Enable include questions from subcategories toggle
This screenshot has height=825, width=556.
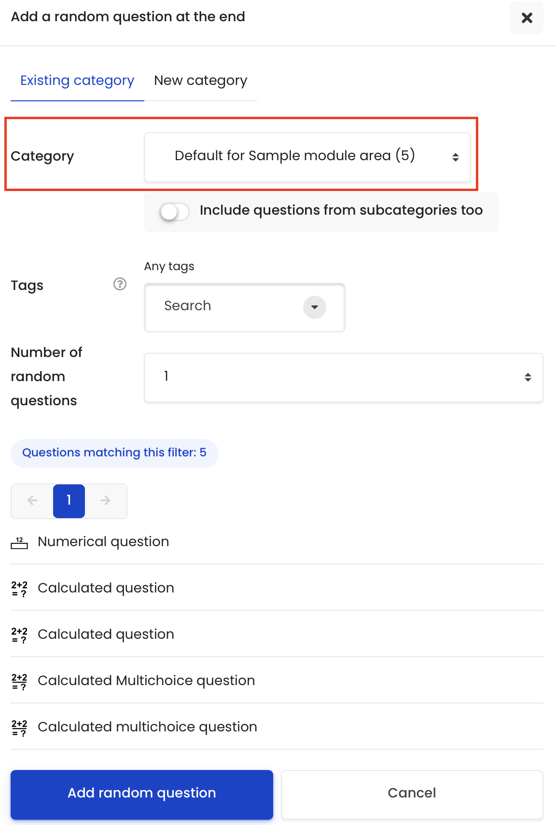[174, 211]
